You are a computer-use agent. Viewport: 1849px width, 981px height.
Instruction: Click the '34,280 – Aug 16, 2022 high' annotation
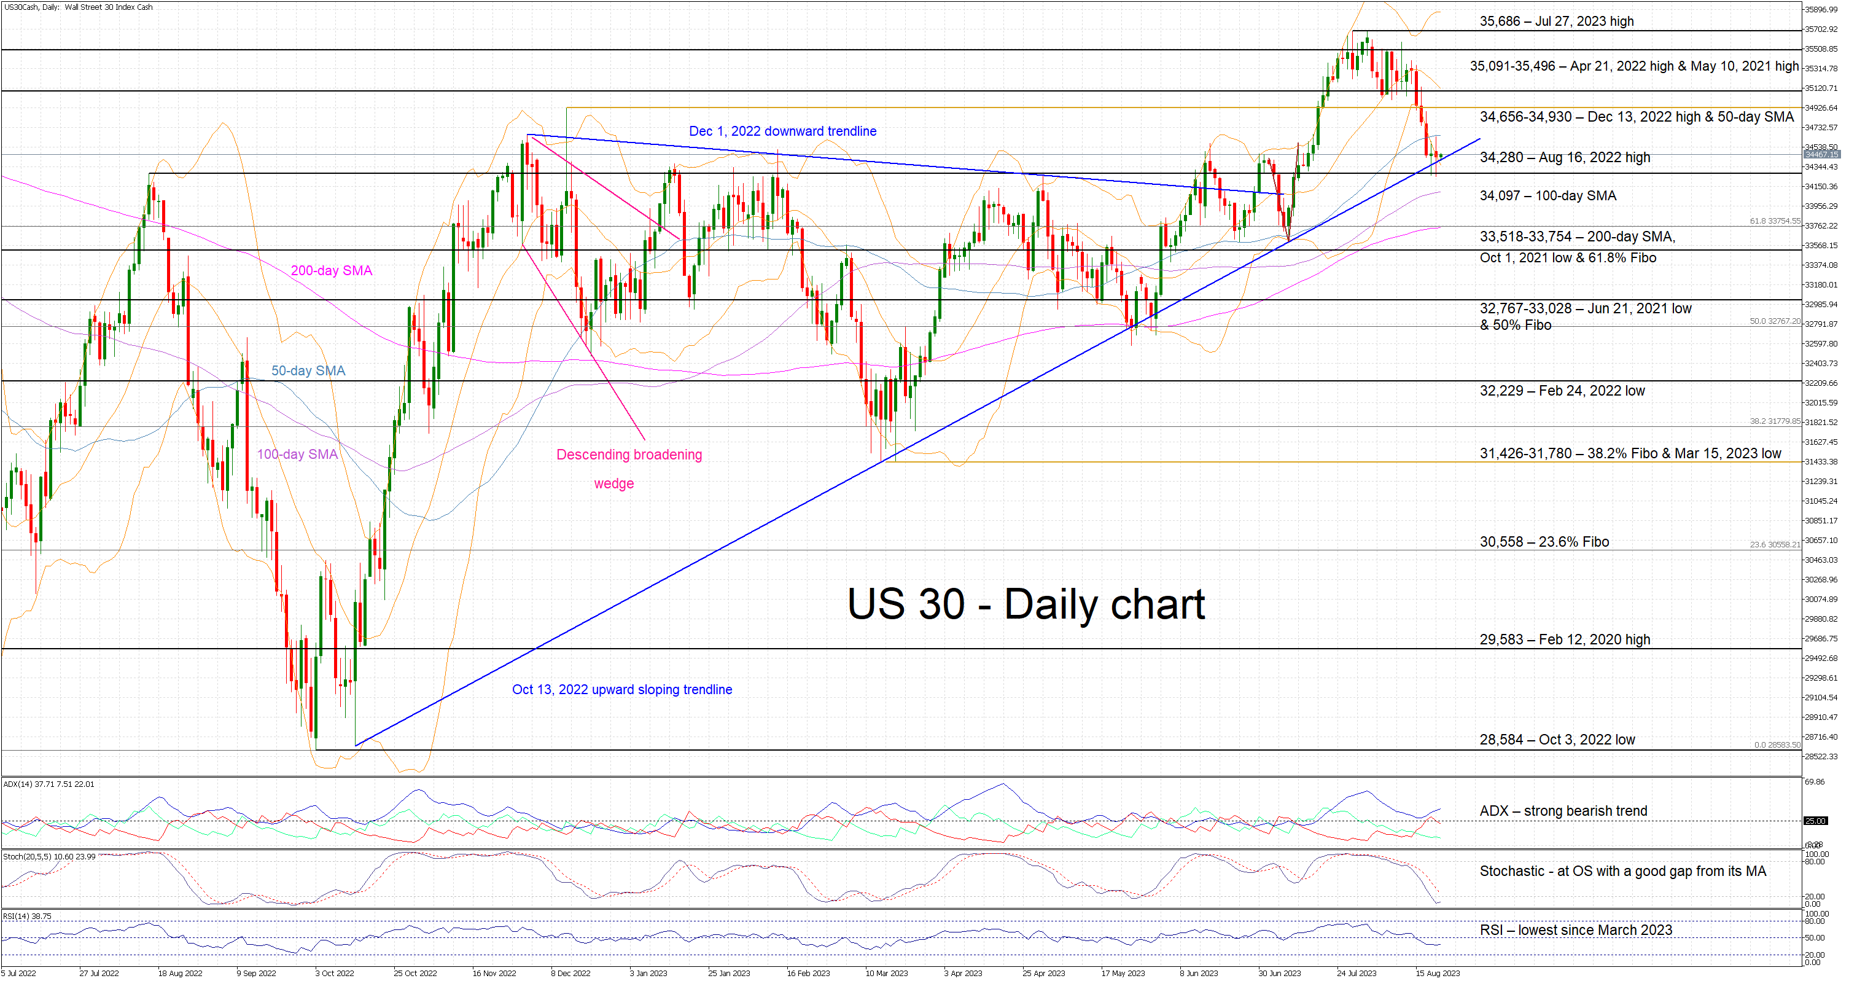(x=1565, y=157)
